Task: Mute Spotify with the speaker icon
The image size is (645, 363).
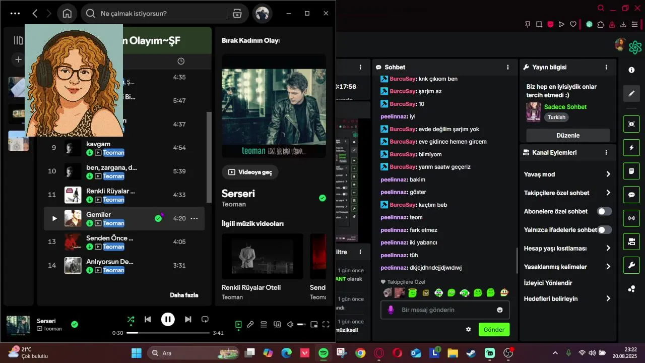Action: [x=290, y=324]
